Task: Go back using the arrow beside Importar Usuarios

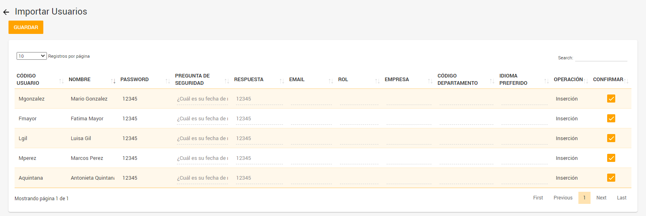Action: pyautogui.click(x=6, y=12)
